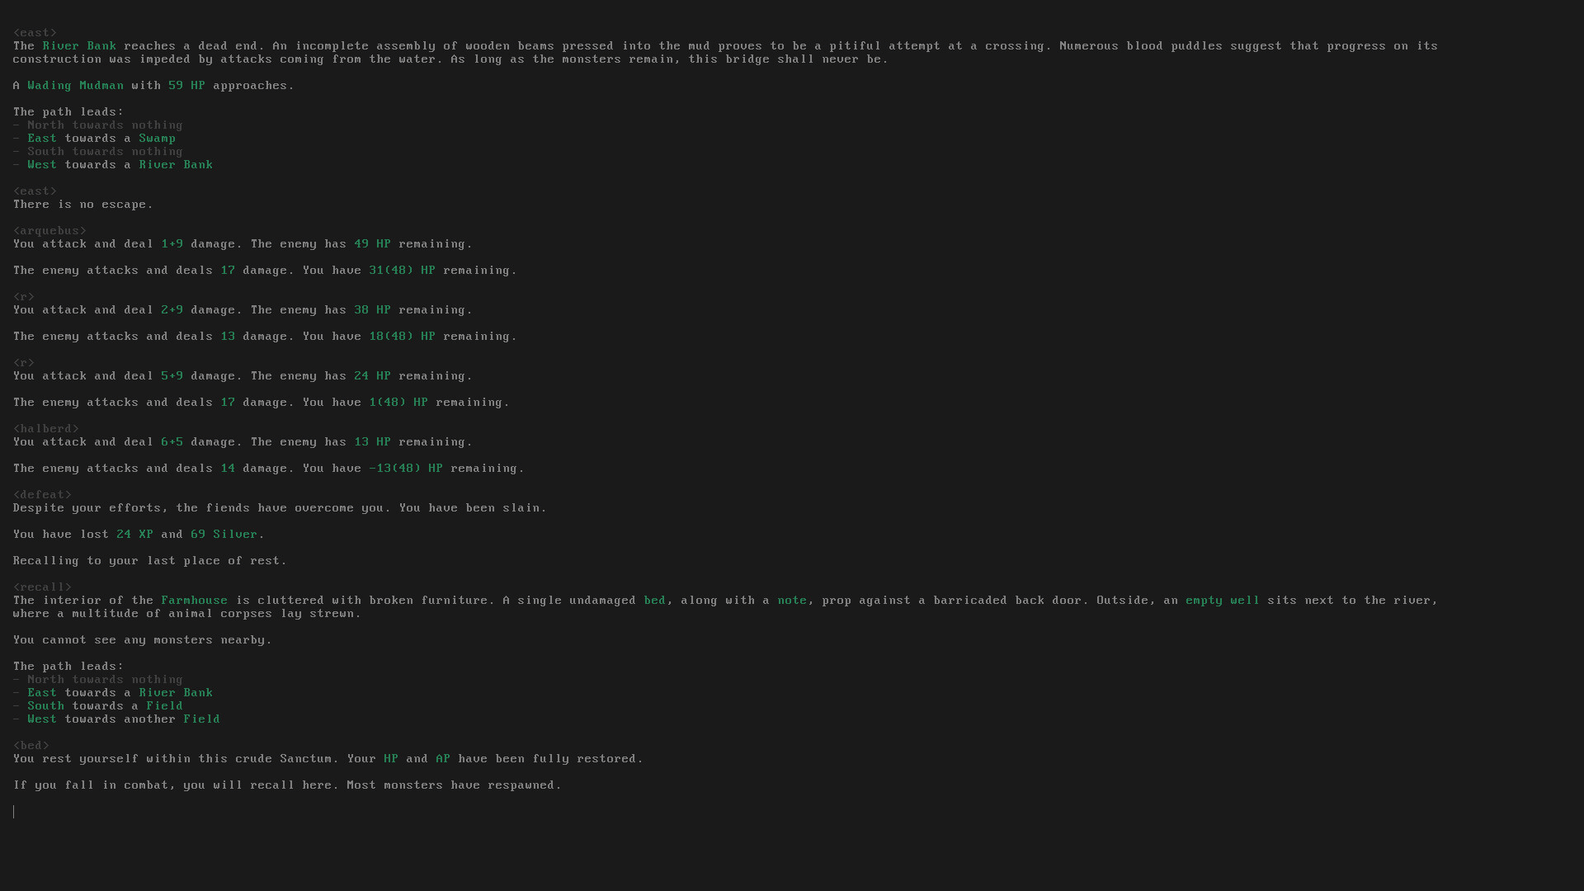Click the '24 XP' lost amount
Image resolution: width=1584 pixels, height=891 pixels.
[134, 535]
